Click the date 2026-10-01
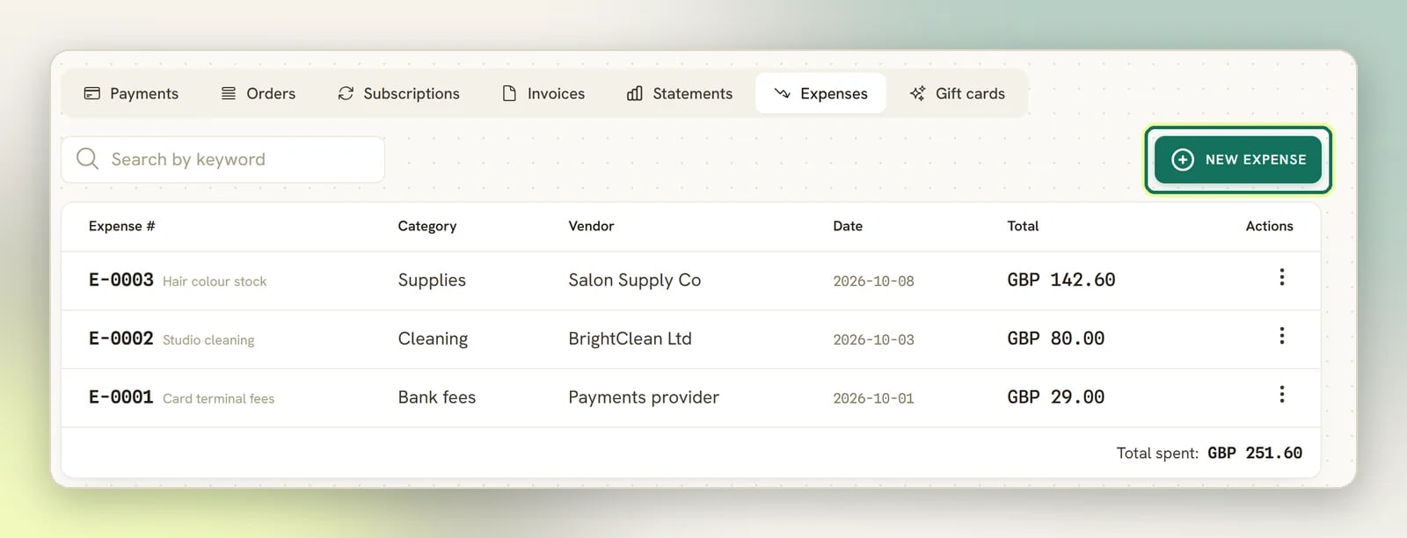The image size is (1407, 538). click(x=873, y=399)
